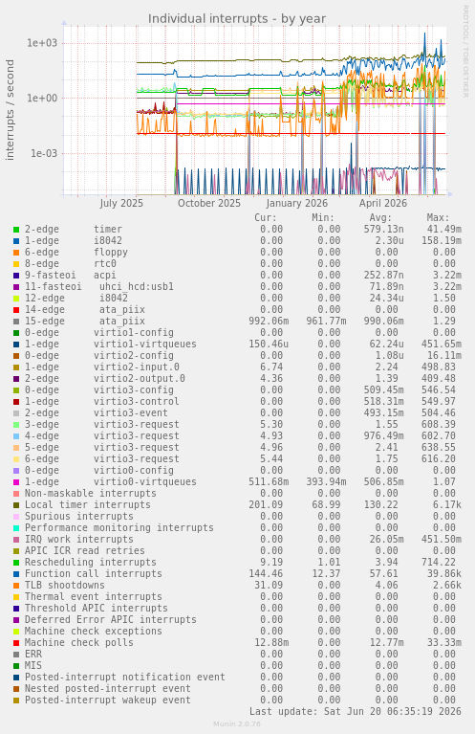This screenshot has height=734, width=475.
Task: Click the Munin 2.0.76 footer text
Action: pos(237,724)
